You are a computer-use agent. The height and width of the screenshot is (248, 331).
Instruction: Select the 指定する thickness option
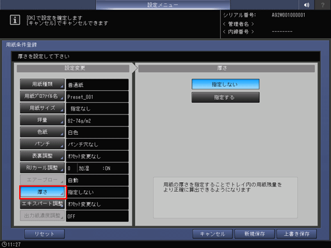[x=225, y=97]
